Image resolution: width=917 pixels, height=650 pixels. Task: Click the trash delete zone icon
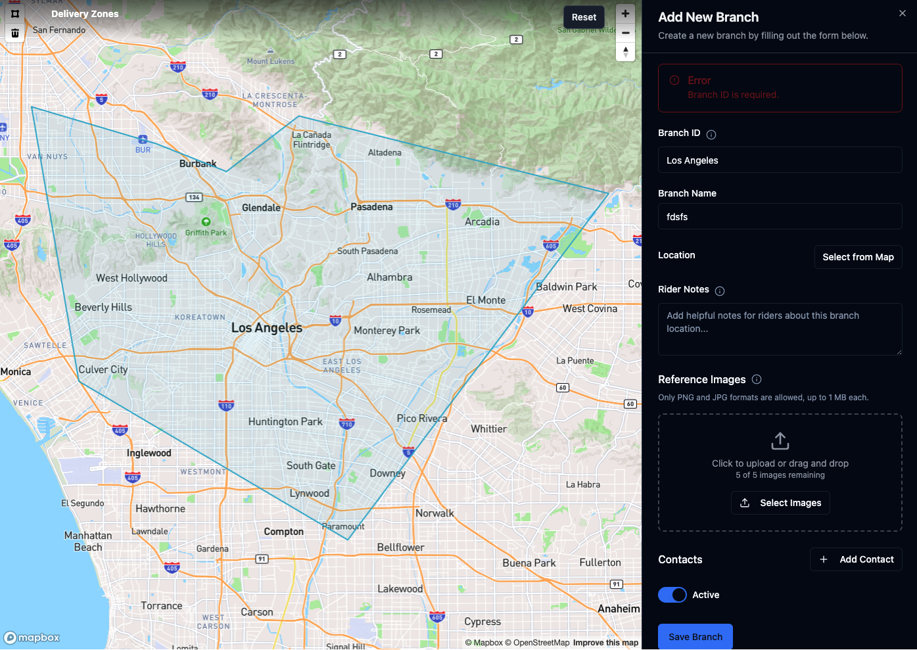point(15,33)
